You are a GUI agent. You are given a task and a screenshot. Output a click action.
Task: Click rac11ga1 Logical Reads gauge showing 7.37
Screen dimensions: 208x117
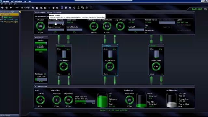[64, 66]
